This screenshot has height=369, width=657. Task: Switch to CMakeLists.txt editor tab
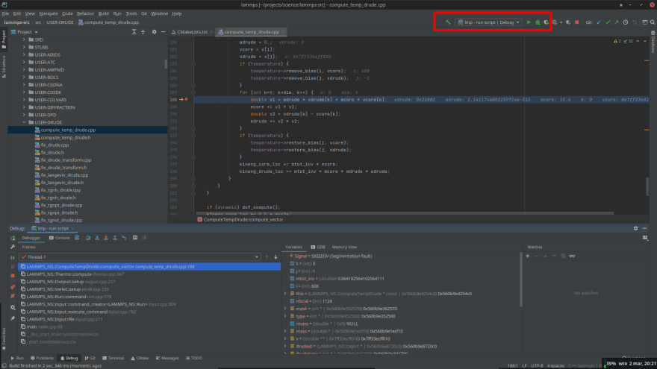192,32
